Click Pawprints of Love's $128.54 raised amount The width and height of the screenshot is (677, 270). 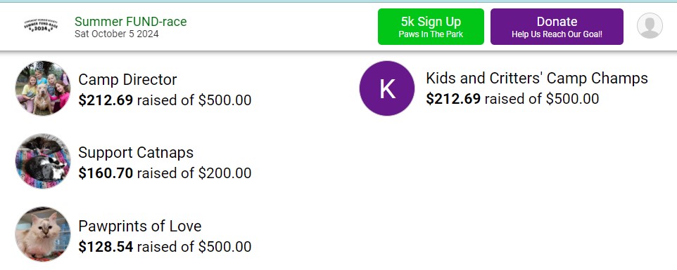[x=106, y=246]
